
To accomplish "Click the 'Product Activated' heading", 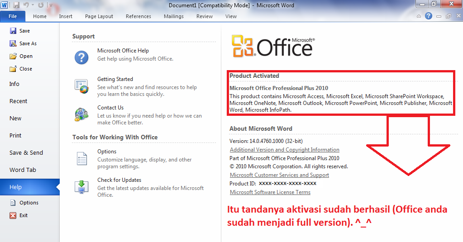I will (254, 76).
